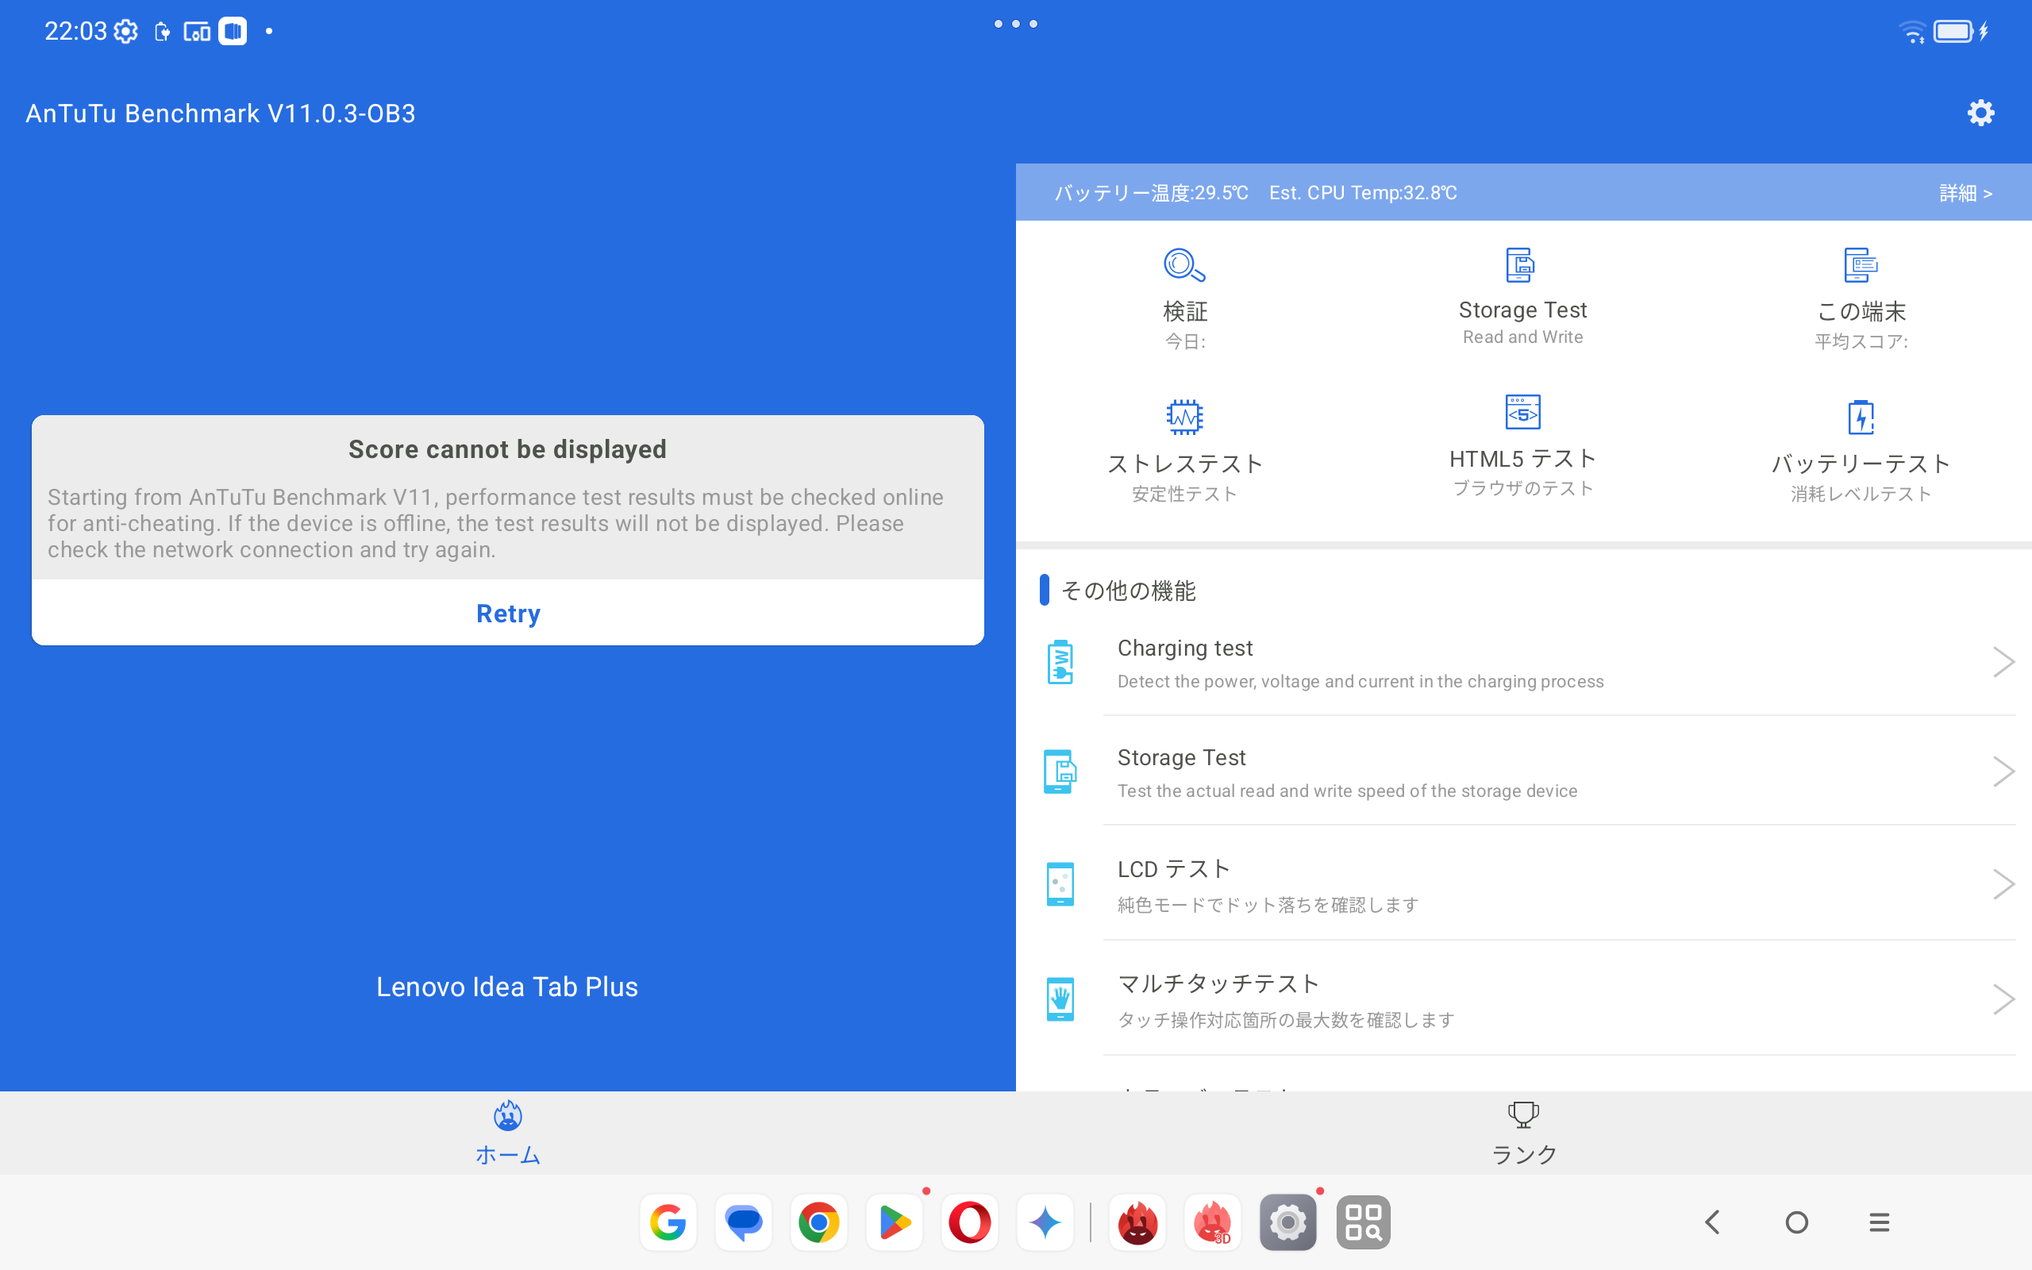This screenshot has height=1270, width=2032.
Task: Expand Charging test chevron arrow
Action: click(2003, 662)
